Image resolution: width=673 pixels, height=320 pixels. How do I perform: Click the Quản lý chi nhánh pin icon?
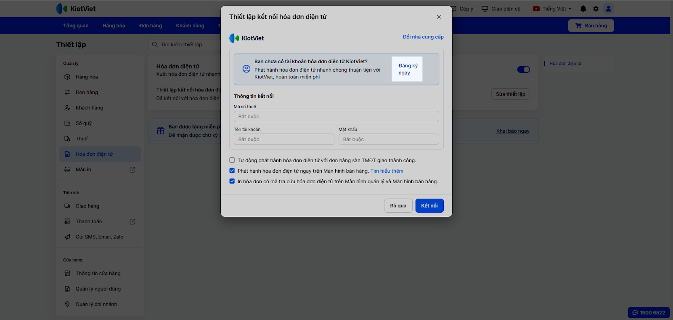67,304
